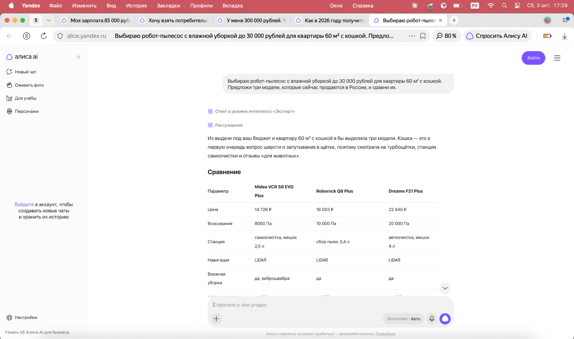Viewport: 574px width, 339px height.
Task: Click the Войти button
Action: click(533, 58)
